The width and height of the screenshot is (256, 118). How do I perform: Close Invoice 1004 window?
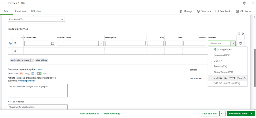click(252, 3)
